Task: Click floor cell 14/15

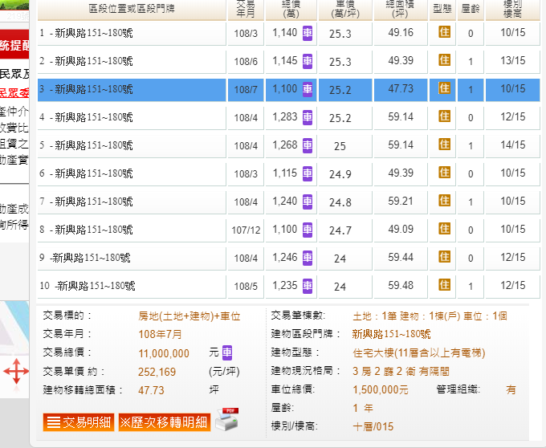Action: (x=512, y=145)
